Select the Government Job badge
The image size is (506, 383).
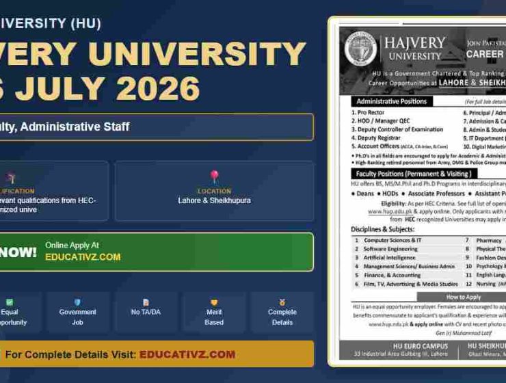tap(77, 312)
